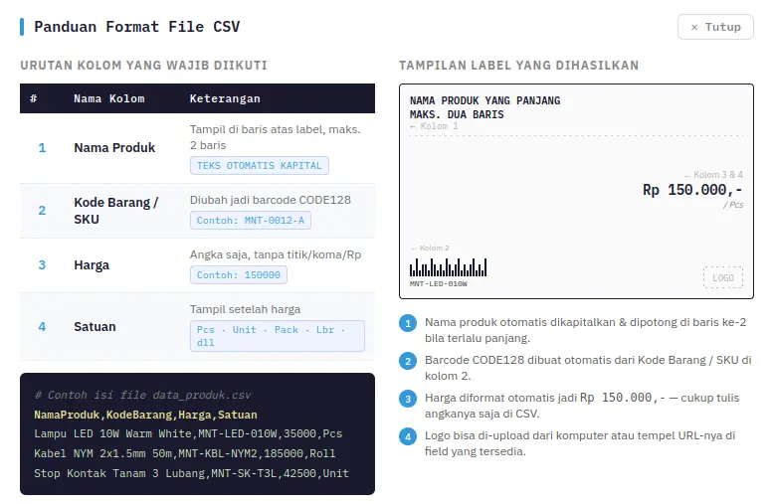Click row number 3 in the table
The height and width of the screenshot is (504, 772).
click(42, 265)
